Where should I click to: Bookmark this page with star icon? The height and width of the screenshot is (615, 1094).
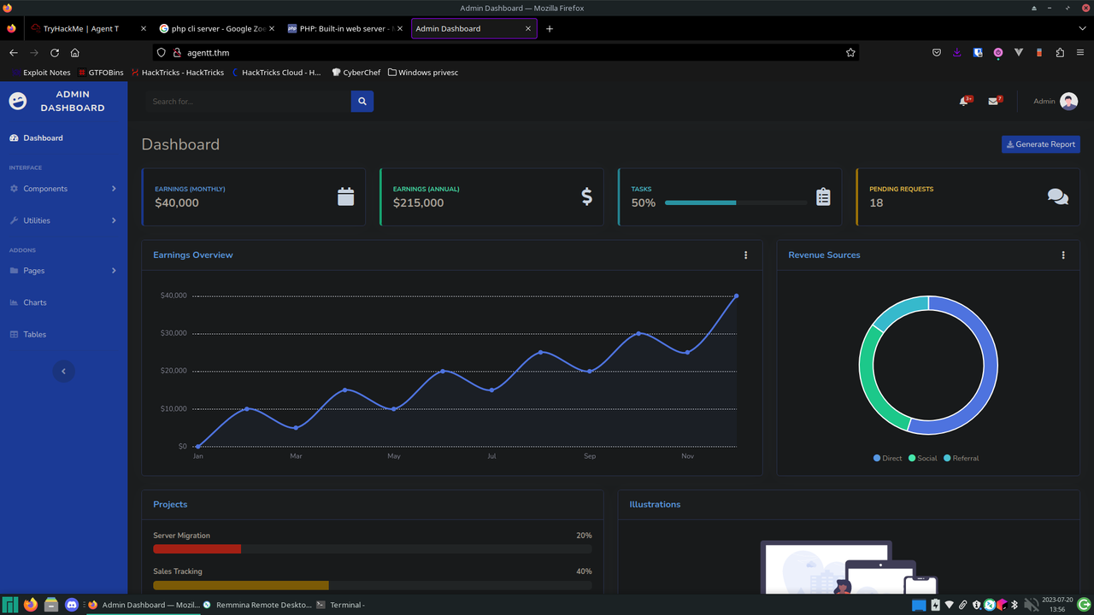[850, 53]
